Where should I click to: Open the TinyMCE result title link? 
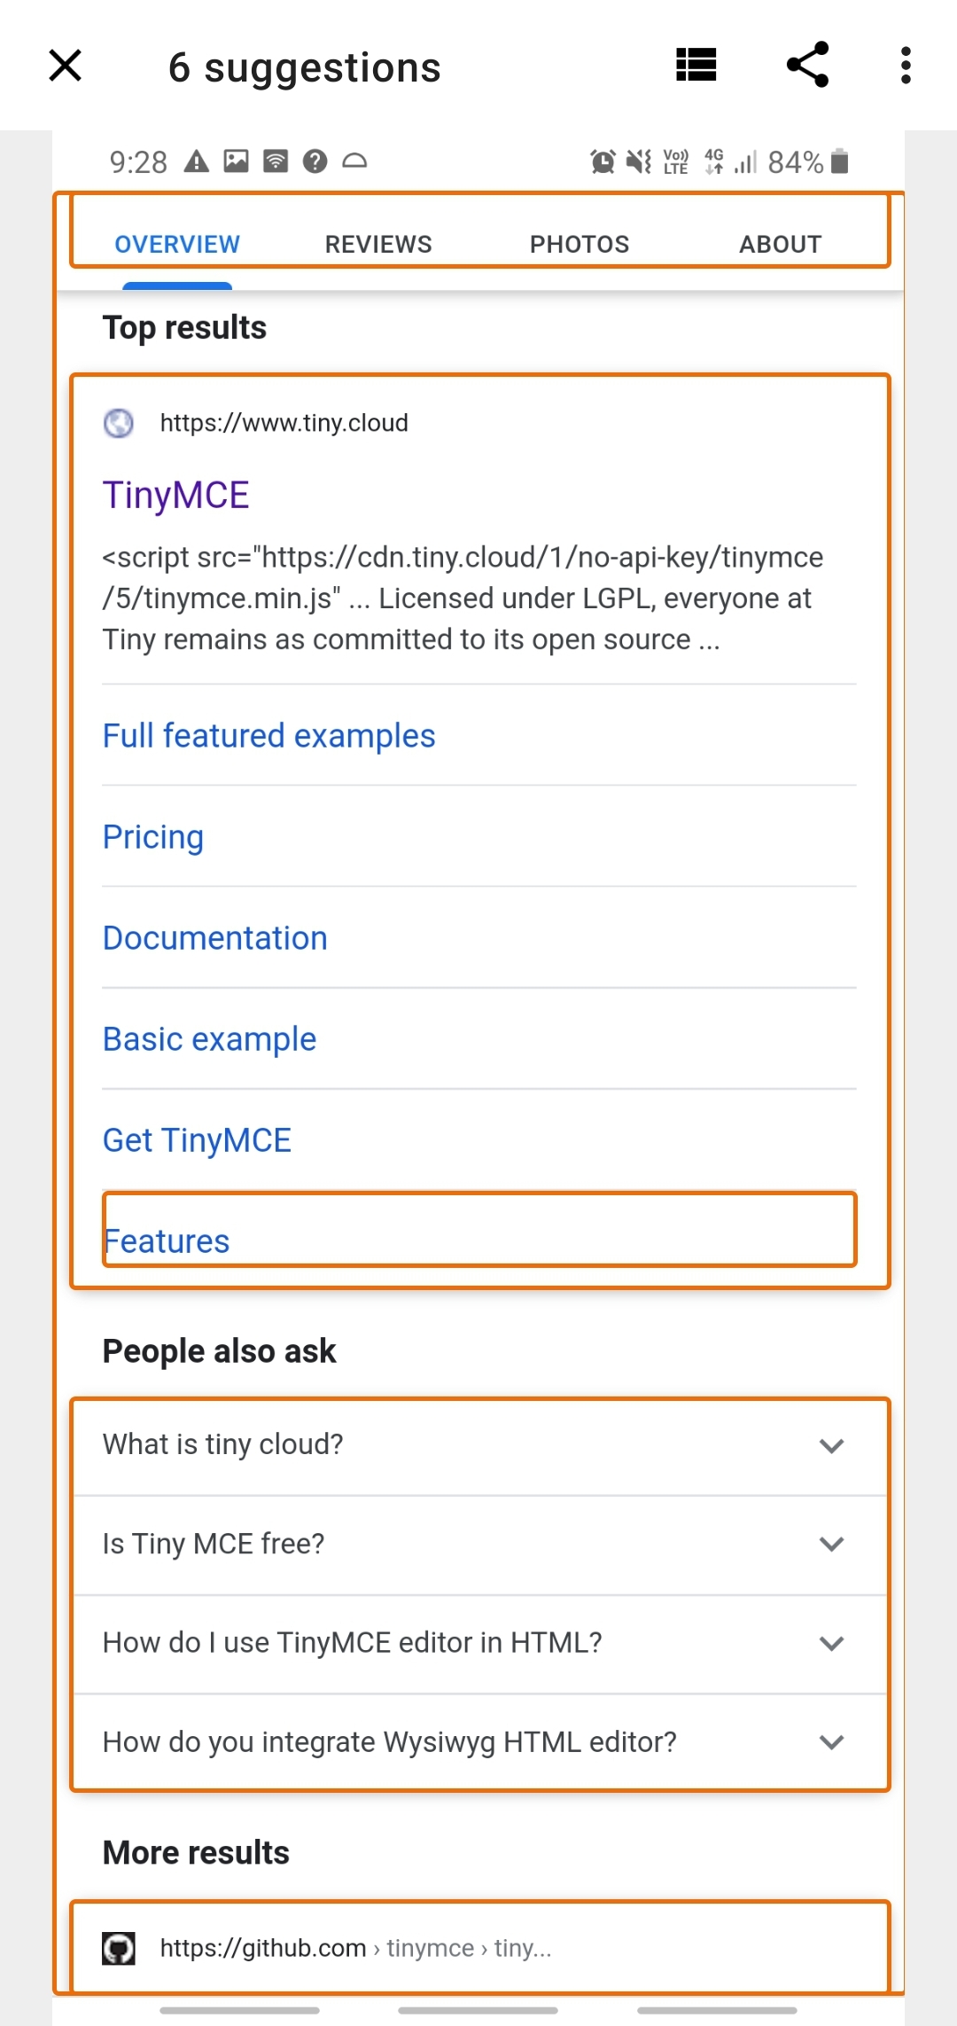(175, 495)
